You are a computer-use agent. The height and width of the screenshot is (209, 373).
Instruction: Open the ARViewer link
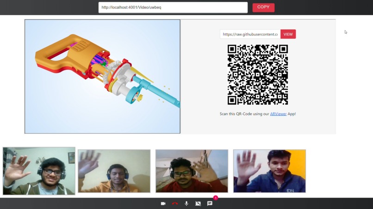click(x=278, y=114)
